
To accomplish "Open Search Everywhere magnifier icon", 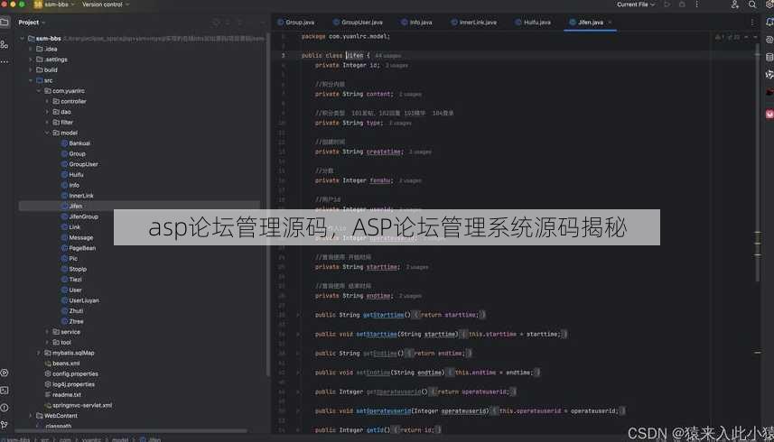I will 751,5.
